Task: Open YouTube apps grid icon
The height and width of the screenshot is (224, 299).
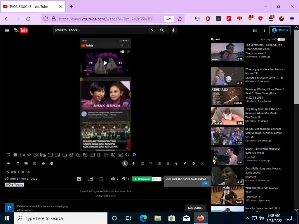Action: [255, 30]
